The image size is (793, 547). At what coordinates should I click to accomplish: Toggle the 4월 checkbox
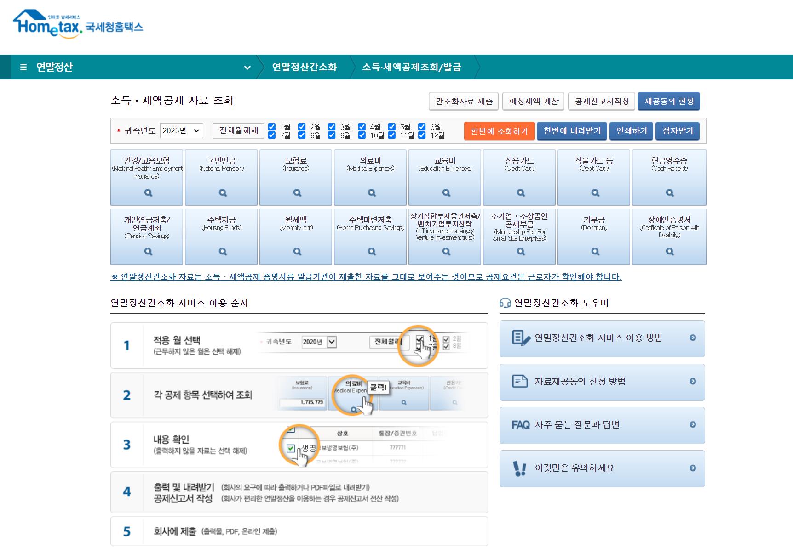[x=362, y=127]
